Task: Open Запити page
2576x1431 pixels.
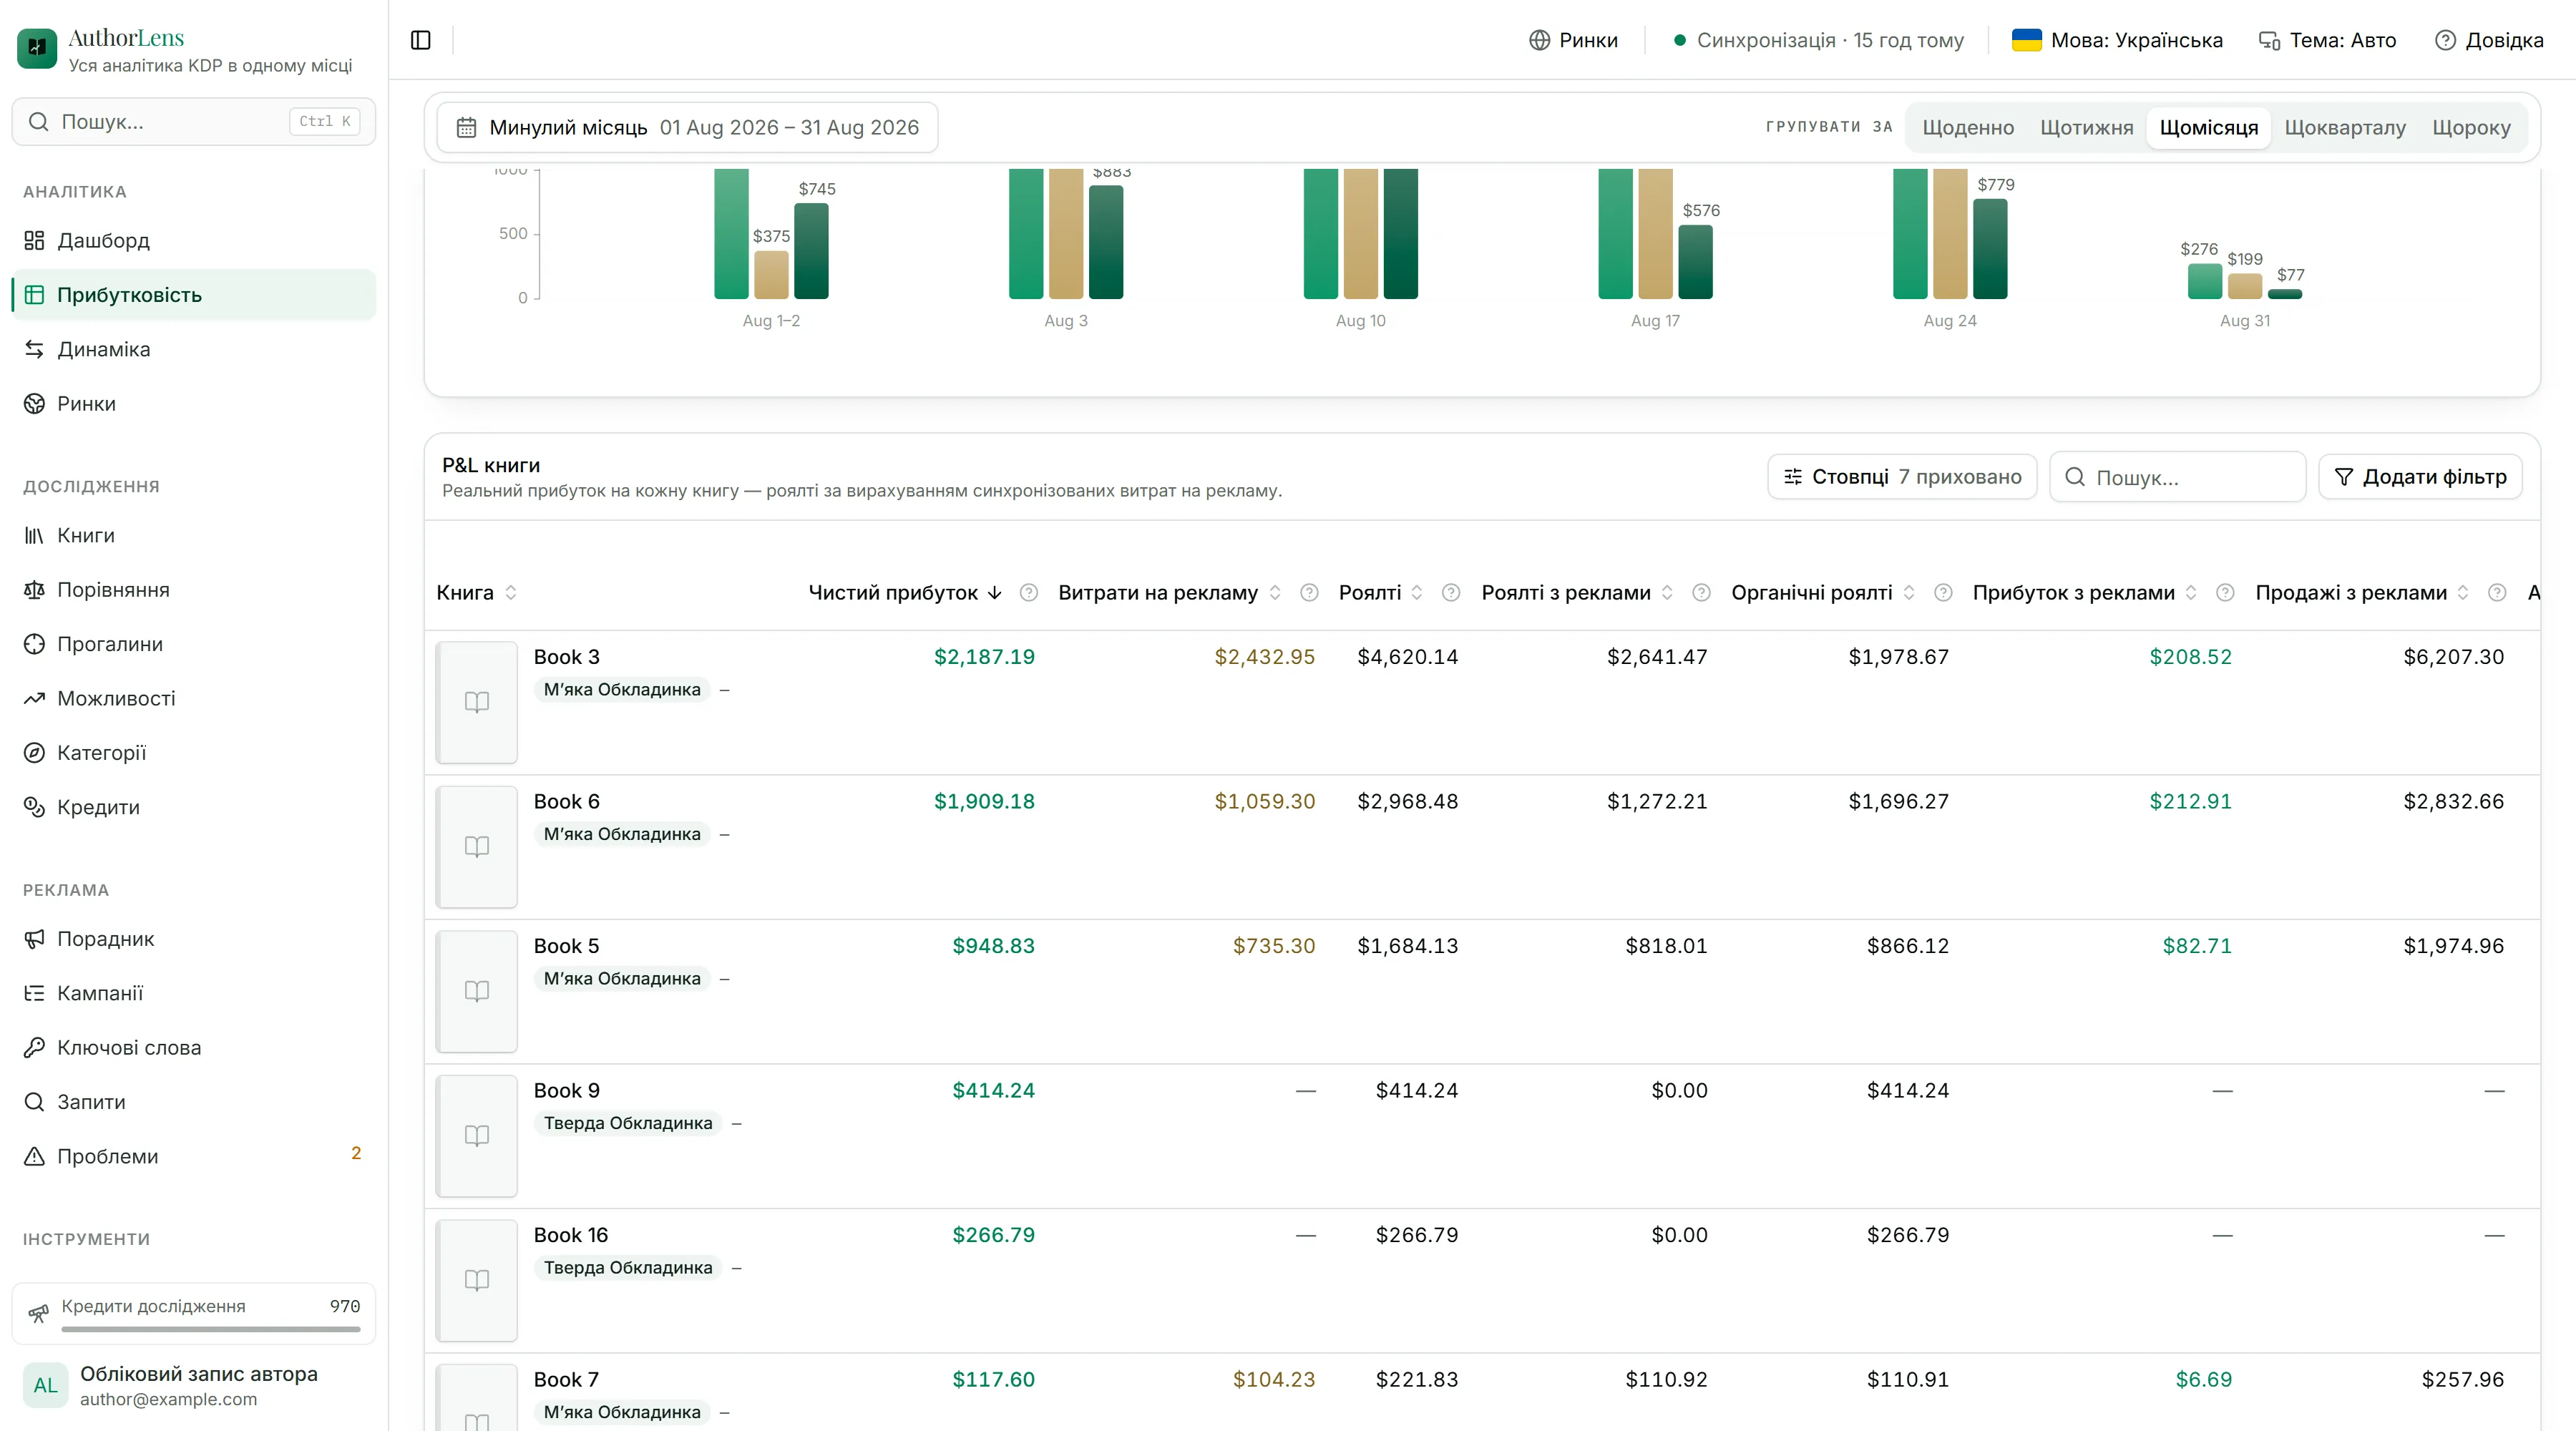Action: pyautogui.click(x=194, y=1101)
